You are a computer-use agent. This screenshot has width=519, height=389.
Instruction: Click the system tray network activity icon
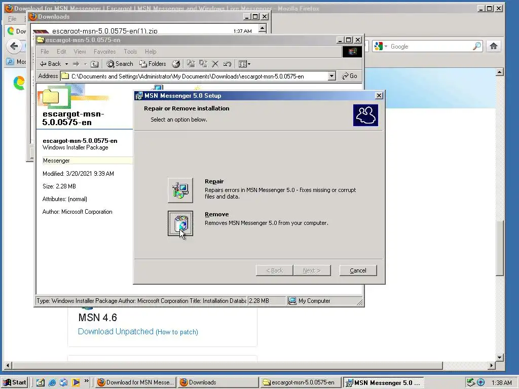coord(470,382)
